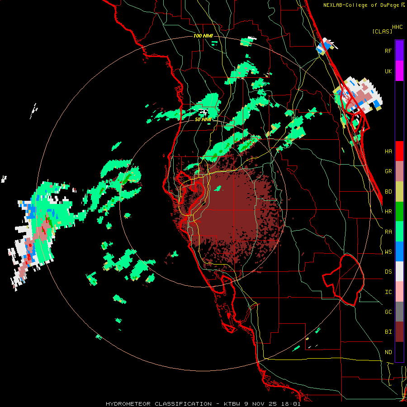Click the 100 NMI range ring label
The height and width of the screenshot is (407, 407).
[x=203, y=36]
